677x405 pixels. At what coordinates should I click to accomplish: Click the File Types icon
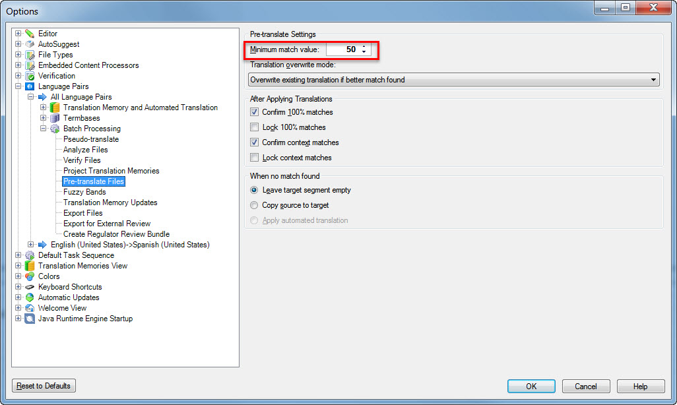pyautogui.click(x=30, y=55)
